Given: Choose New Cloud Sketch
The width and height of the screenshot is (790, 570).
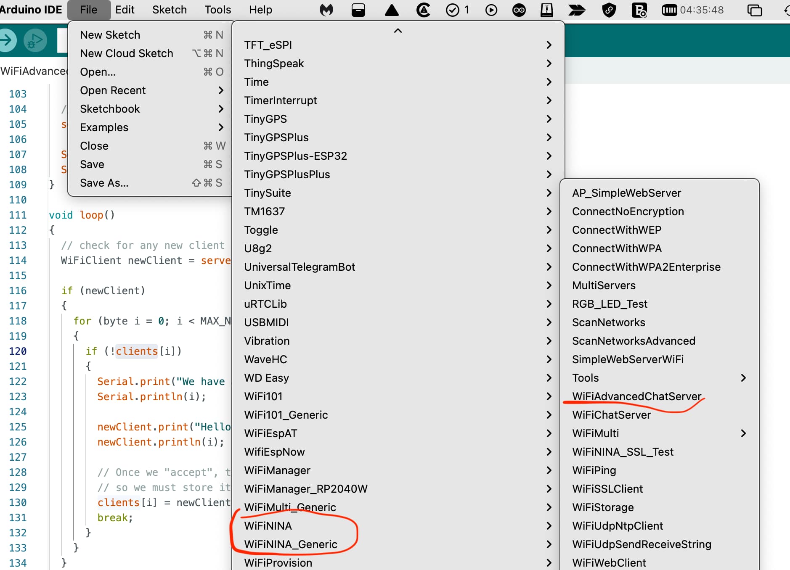Looking at the screenshot, I should point(150,53).
